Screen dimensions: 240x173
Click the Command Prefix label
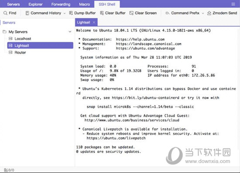185,13
